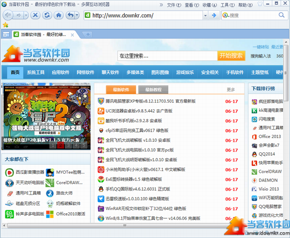Open a new tab with plus button
Viewport: 290px width, 238px height.
[88, 34]
